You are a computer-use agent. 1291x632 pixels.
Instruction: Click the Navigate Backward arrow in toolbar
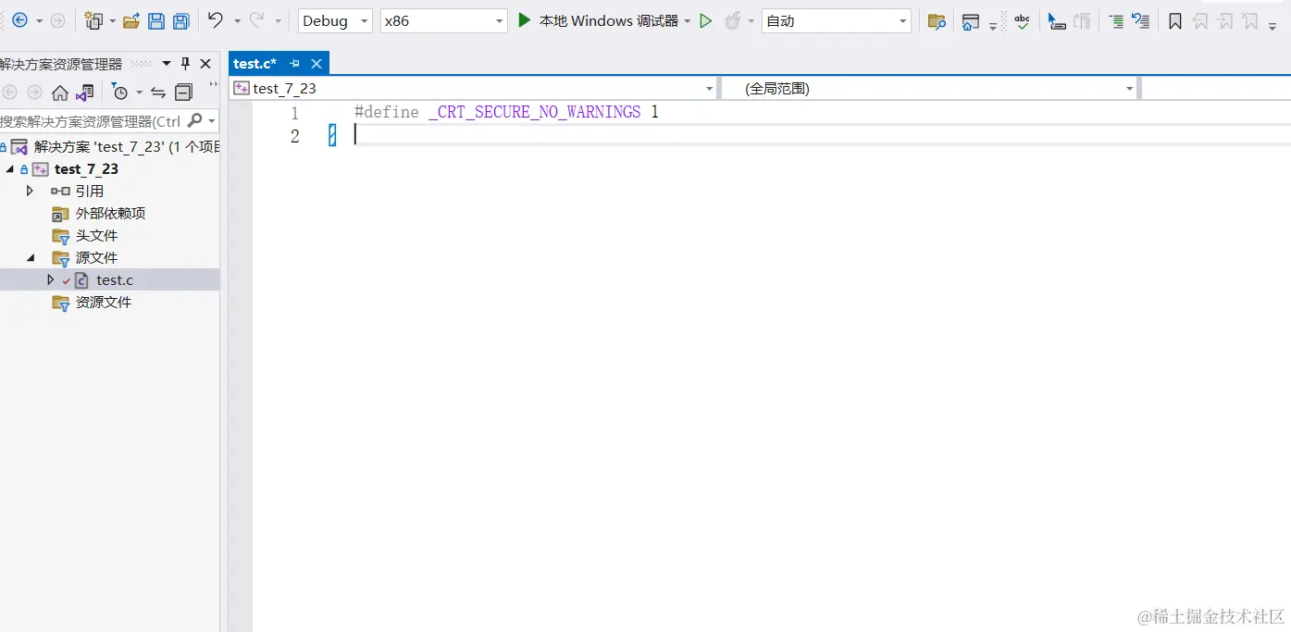pyautogui.click(x=19, y=20)
